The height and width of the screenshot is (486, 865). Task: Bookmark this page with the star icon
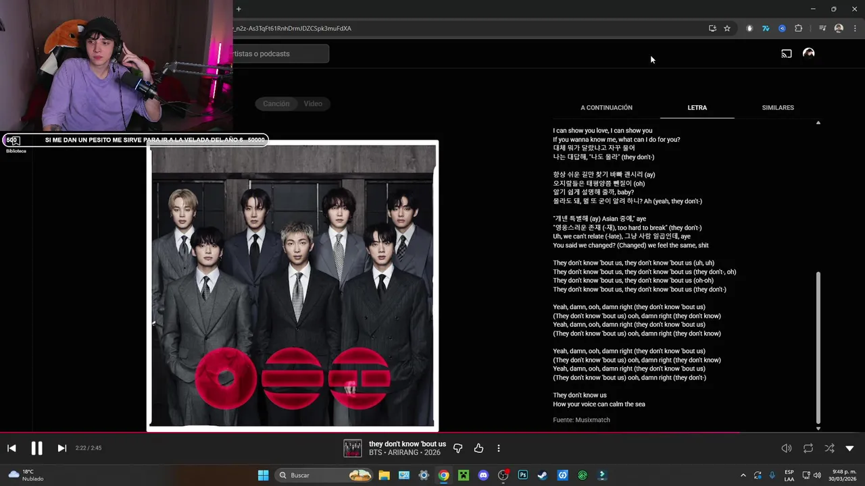coord(727,28)
